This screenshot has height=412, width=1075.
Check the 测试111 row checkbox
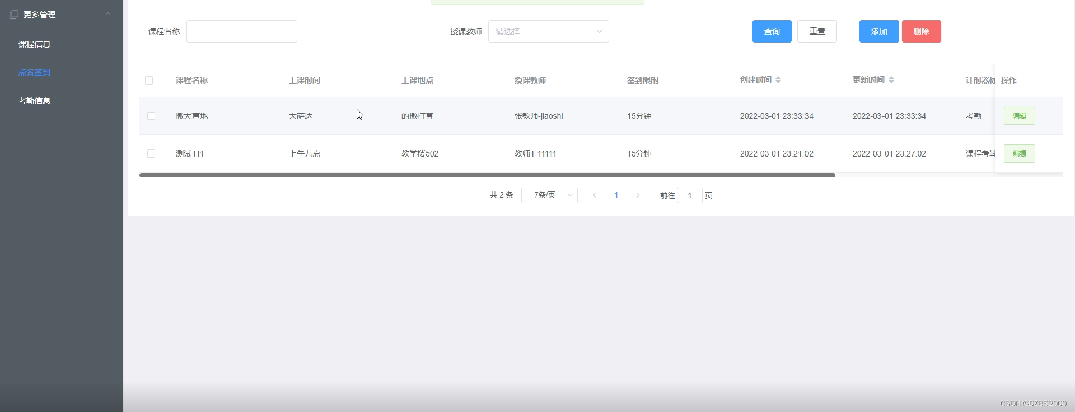click(x=151, y=153)
